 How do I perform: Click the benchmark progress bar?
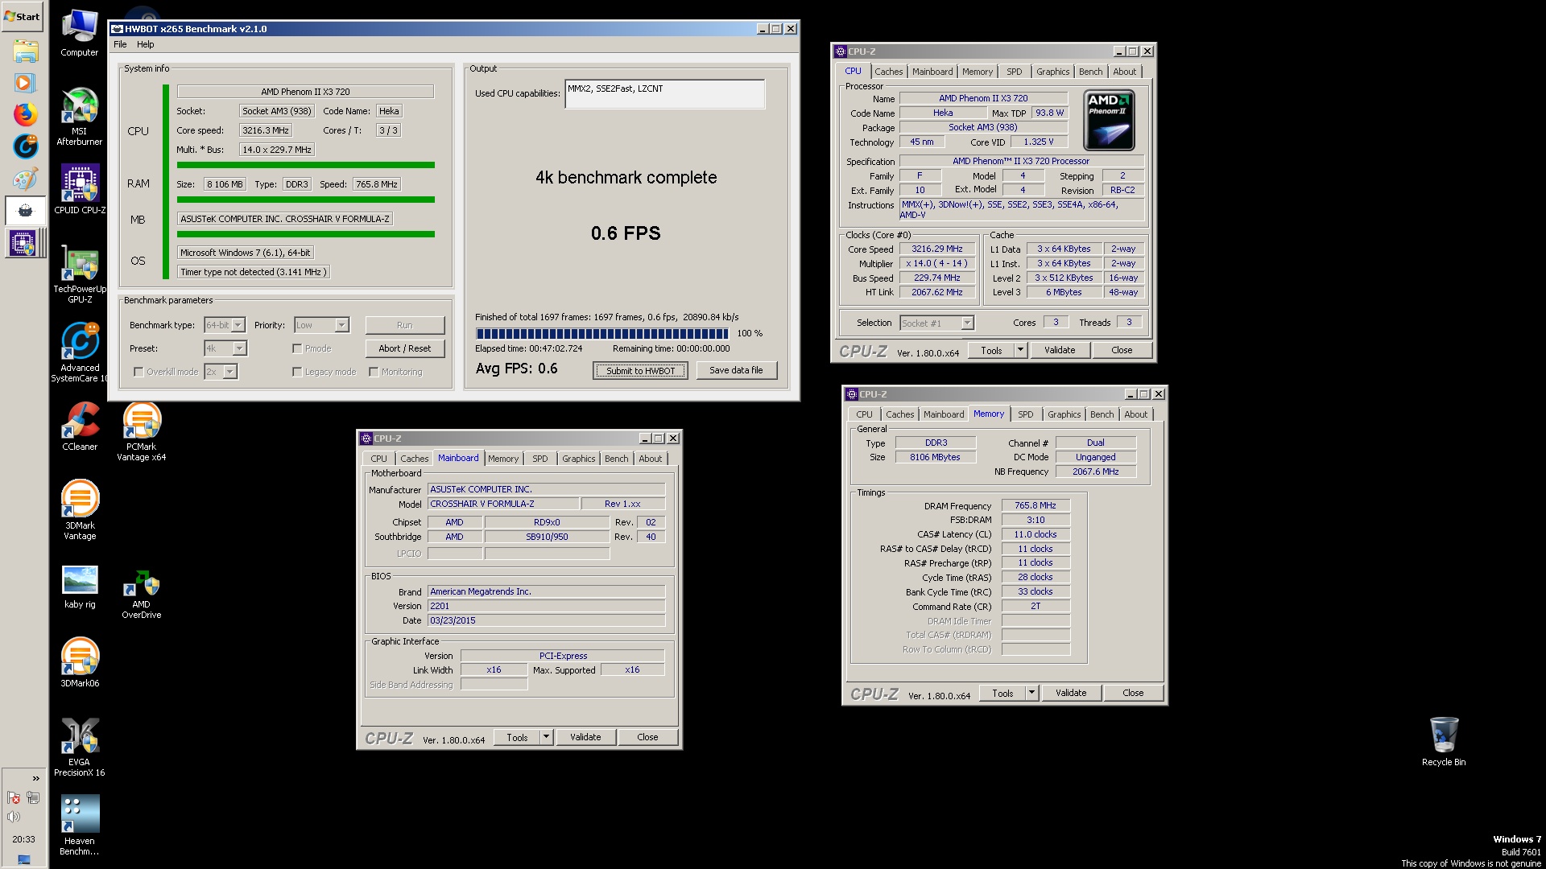(x=602, y=333)
